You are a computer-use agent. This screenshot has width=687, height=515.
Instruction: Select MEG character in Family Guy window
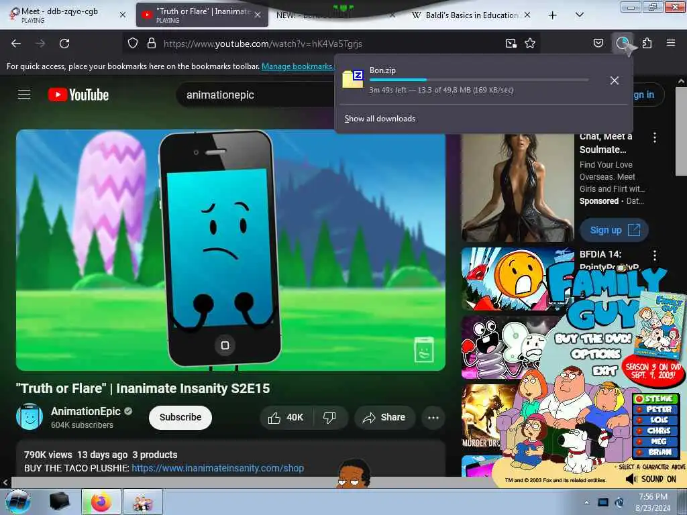656,441
